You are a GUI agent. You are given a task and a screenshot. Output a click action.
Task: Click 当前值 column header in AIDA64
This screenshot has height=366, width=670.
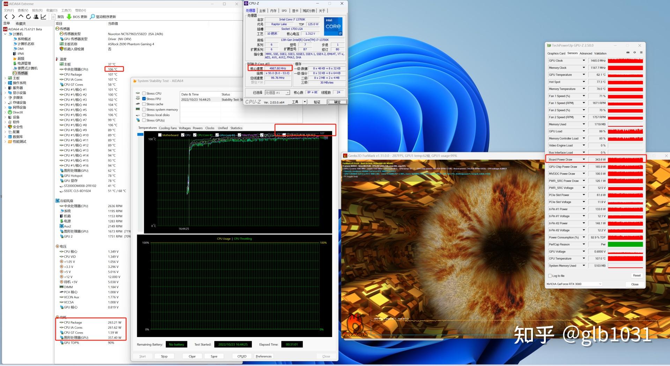point(113,23)
